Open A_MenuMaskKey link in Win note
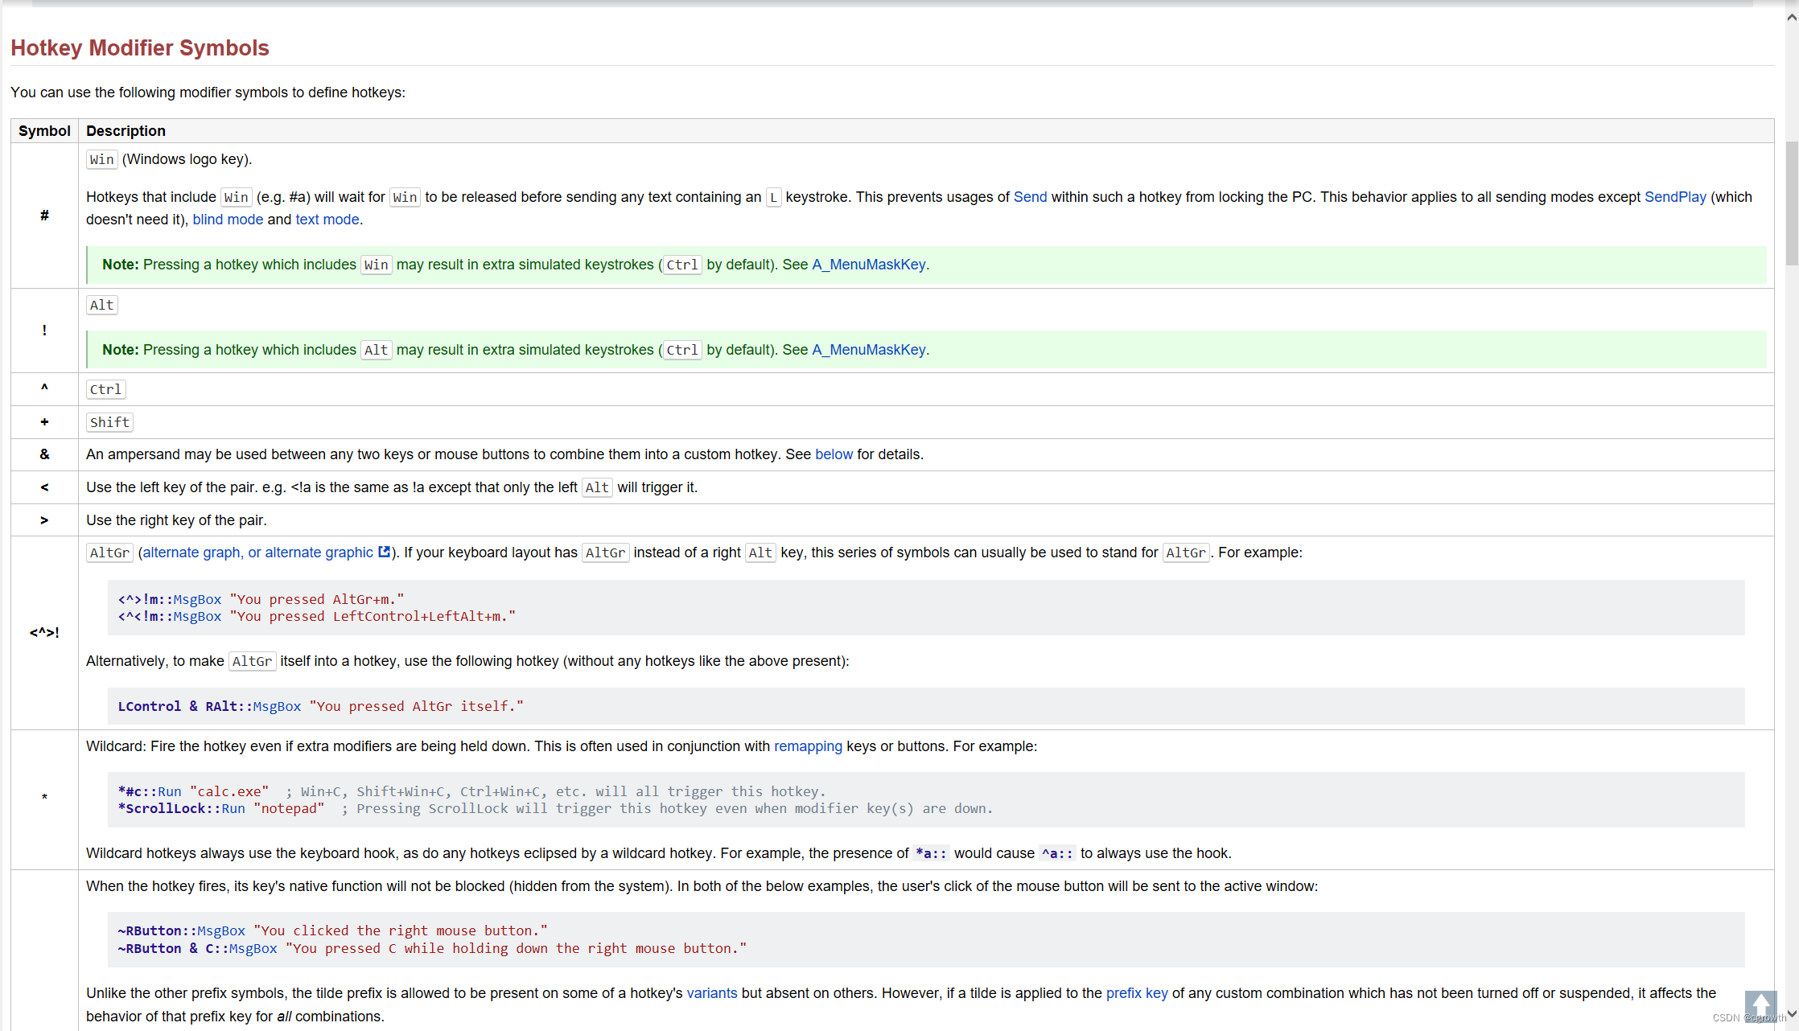This screenshot has height=1031, width=1799. [869, 265]
